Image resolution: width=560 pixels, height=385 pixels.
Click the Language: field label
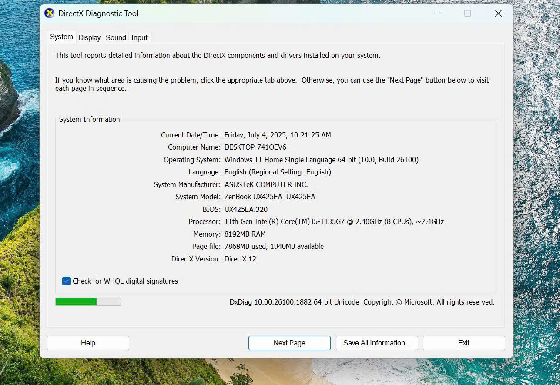tap(205, 172)
